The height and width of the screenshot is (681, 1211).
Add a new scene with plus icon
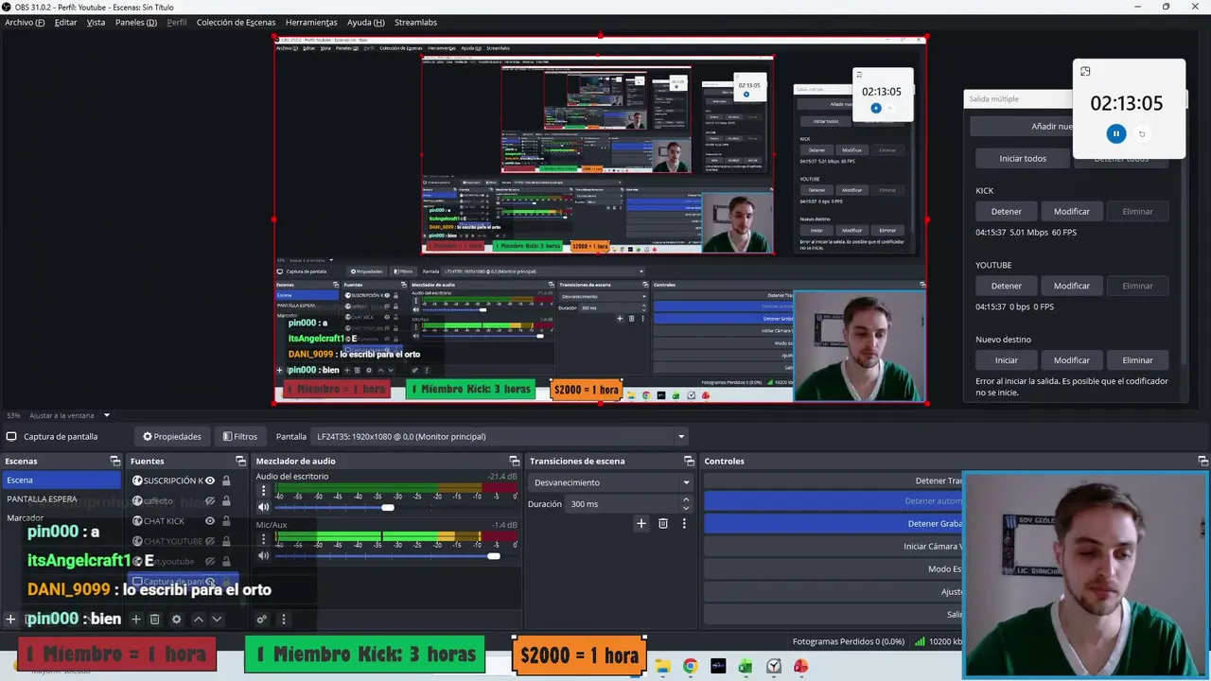click(10, 620)
